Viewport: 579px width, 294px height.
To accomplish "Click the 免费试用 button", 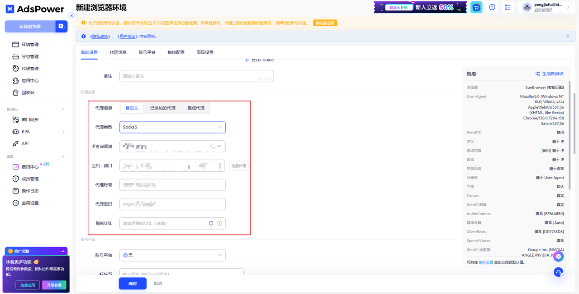I will click(x=28, y=285).
